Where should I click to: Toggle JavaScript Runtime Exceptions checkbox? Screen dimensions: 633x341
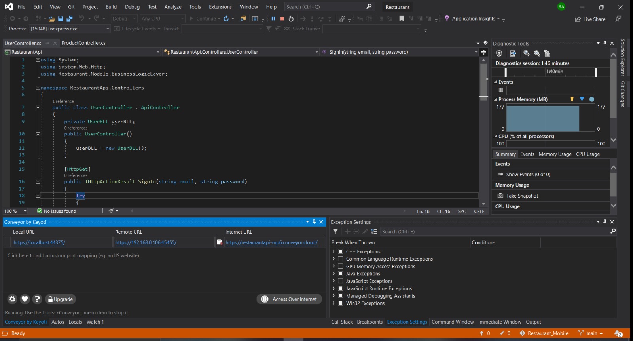click(341, 288)
